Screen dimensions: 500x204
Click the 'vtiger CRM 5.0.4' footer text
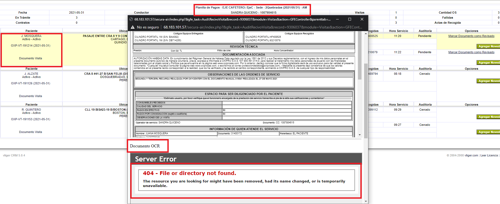tap(14, 155)
